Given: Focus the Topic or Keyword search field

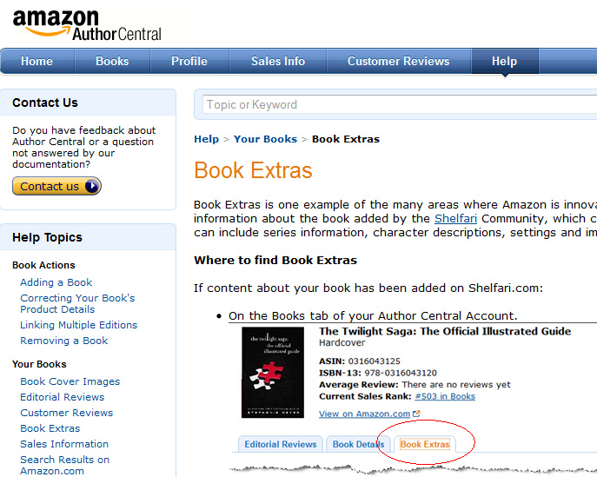Looking at the screenshot, I should 400,104.
